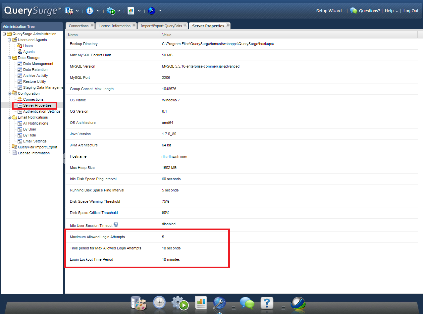423x314 pixels.
Task: Click the Idle User Session Timeout help icon
Action: tap(116, 225)
